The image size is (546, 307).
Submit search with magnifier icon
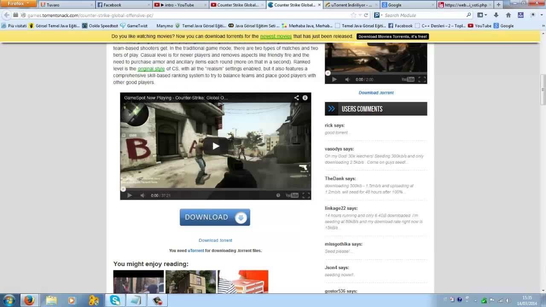[469, 15]
